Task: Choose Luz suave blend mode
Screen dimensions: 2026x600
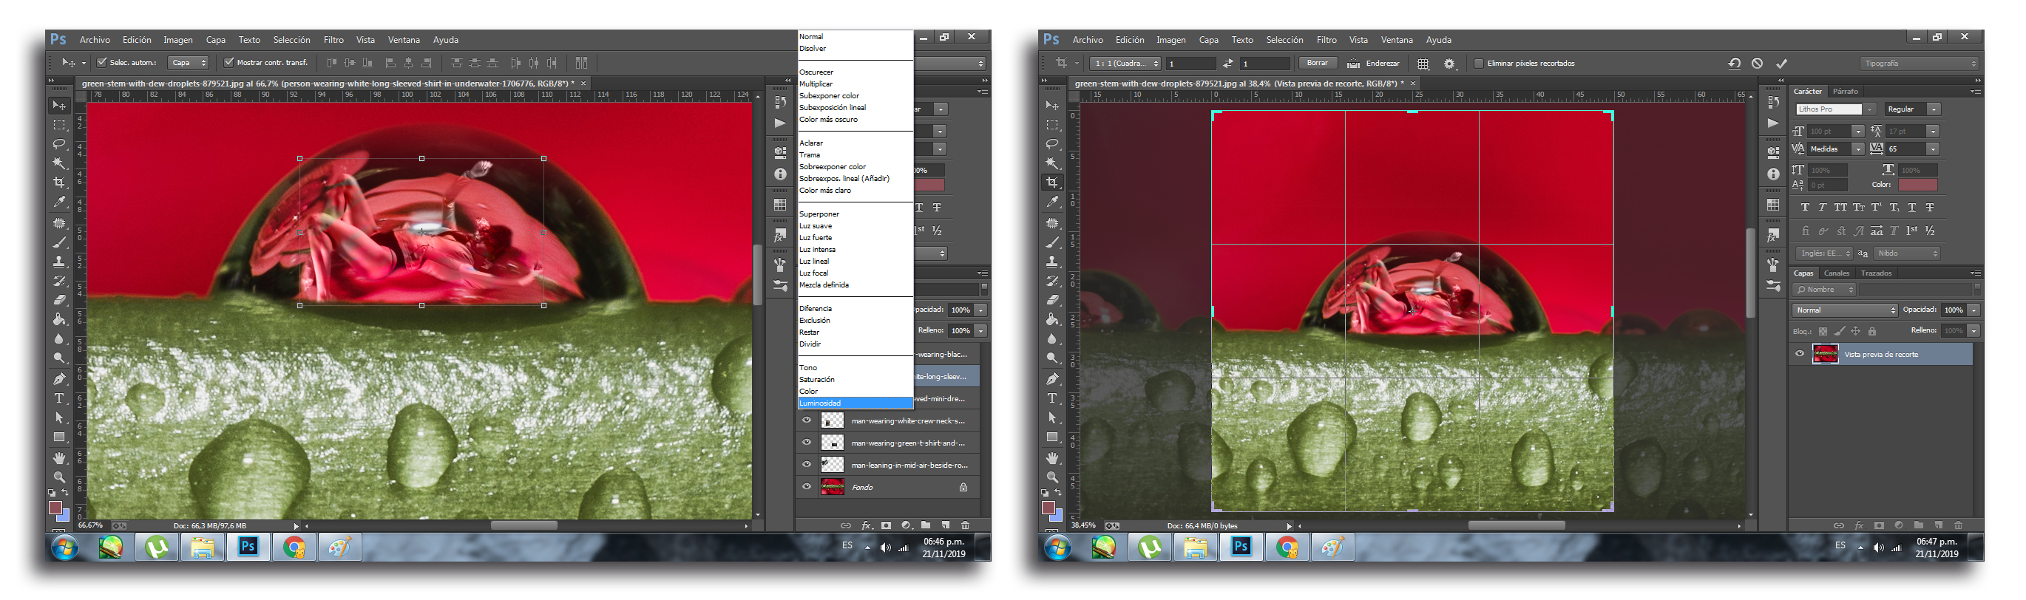Action: (x=816, y=225)
